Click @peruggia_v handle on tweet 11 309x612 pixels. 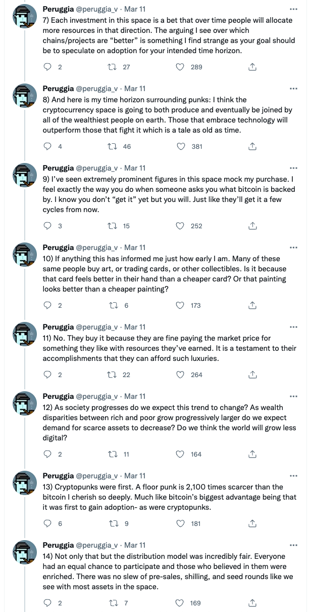coord(96,327)
